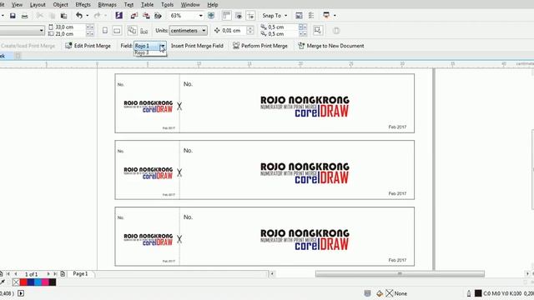
Task: Click the nudge distance field 0,01 cm
Action: (x=234, y=31)
